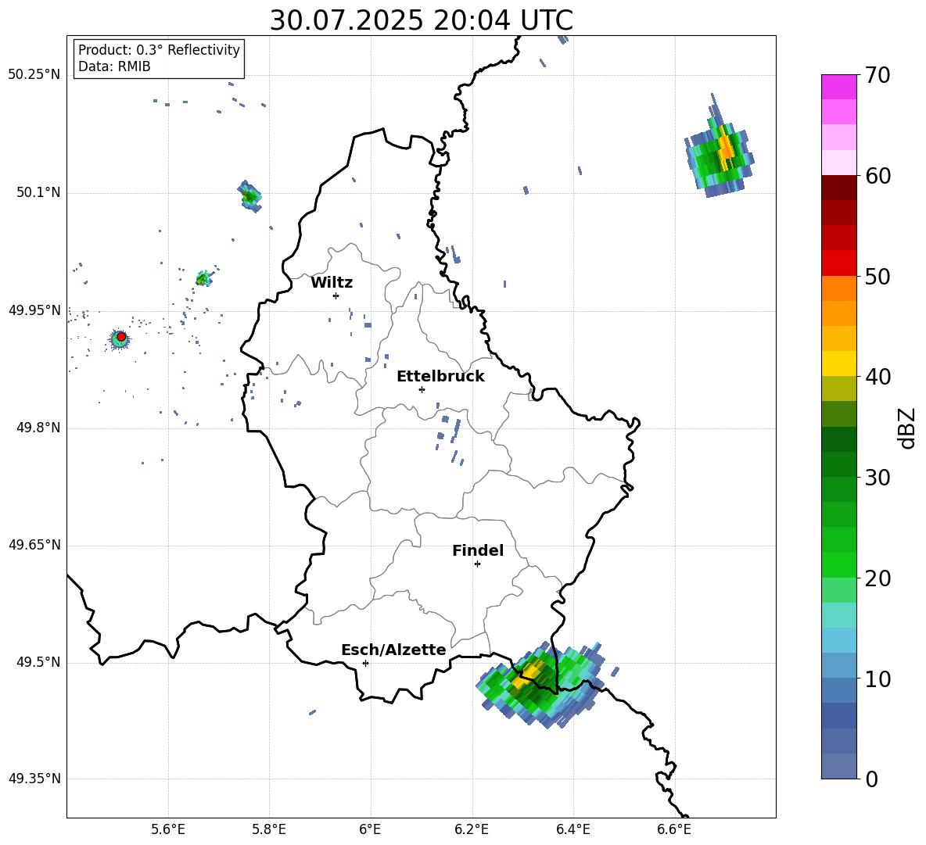Click the 70 tick label on colorbar
This screenshot has width=926, height=845.
[x=878, y=75]
